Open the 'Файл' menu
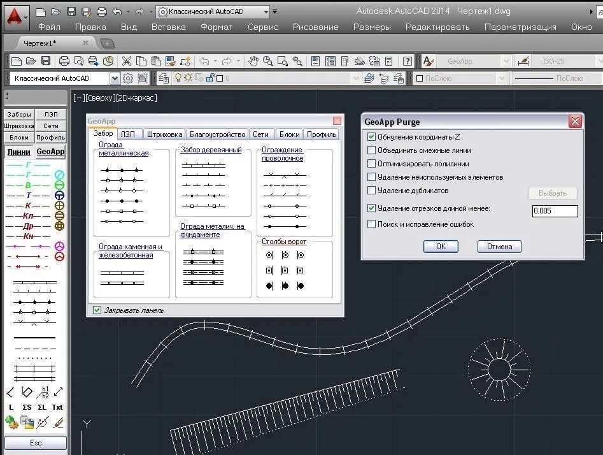The image size is (603, 455). tap(49, 27)
